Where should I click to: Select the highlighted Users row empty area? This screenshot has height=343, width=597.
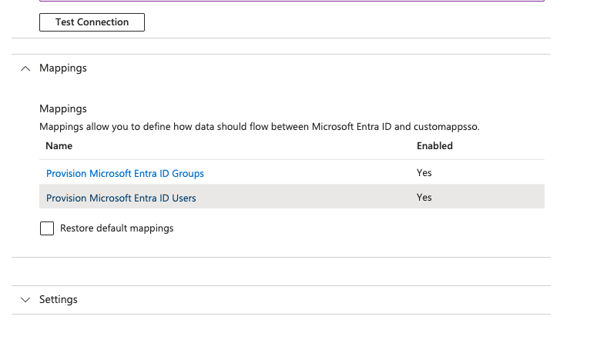coord(308,198)
